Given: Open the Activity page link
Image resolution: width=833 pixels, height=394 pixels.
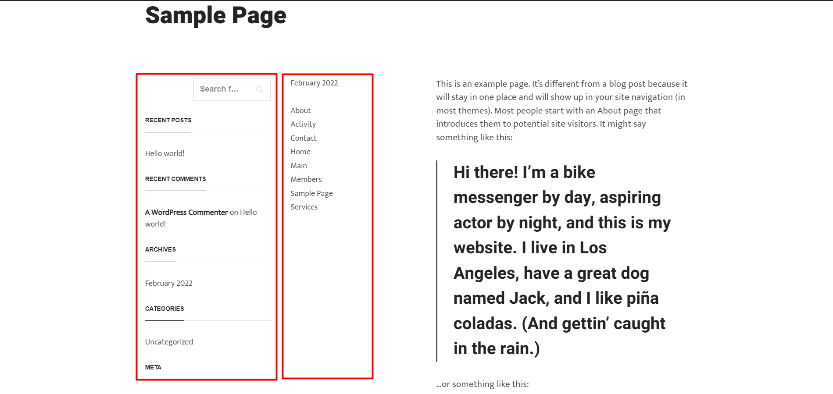Looking at the screenshot, I should 303,124.
